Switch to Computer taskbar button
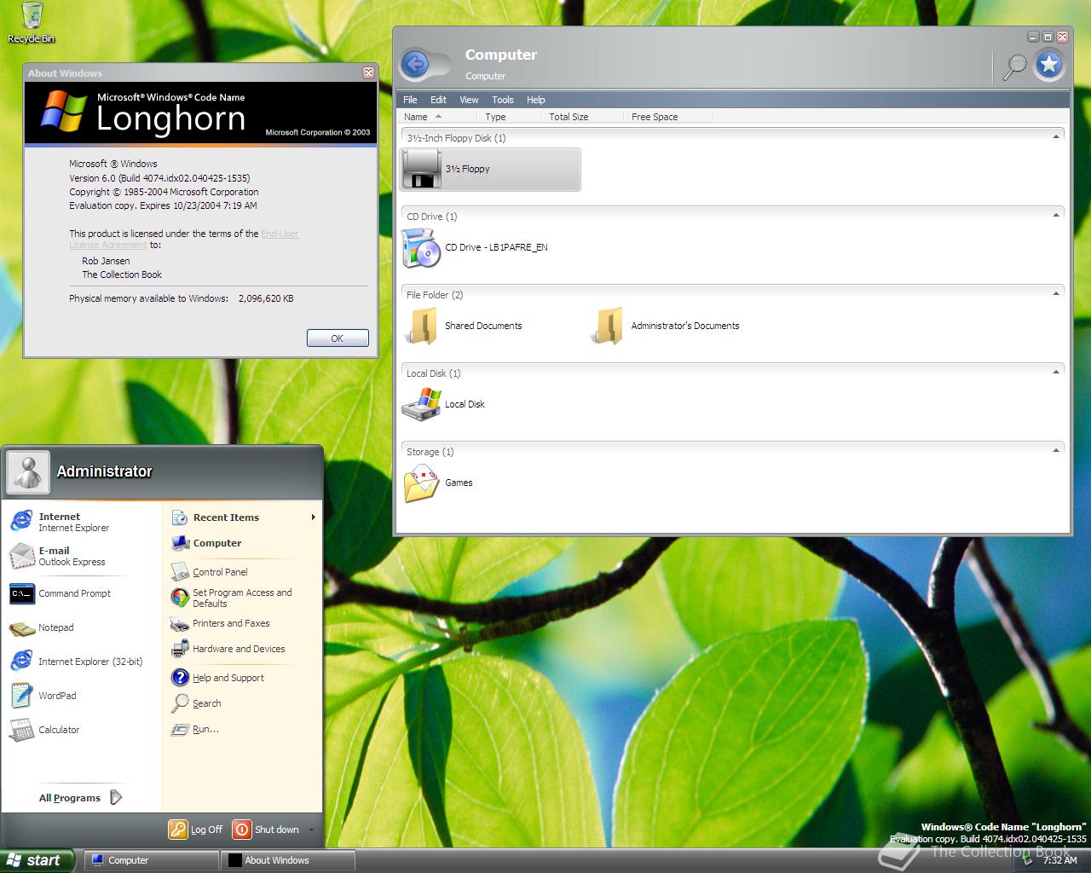Screen dimensions: 1091x873 point(151,860)
